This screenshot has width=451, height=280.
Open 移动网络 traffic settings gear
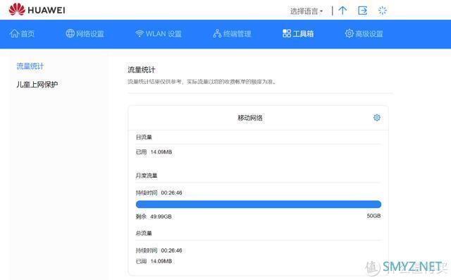point(376,117)
